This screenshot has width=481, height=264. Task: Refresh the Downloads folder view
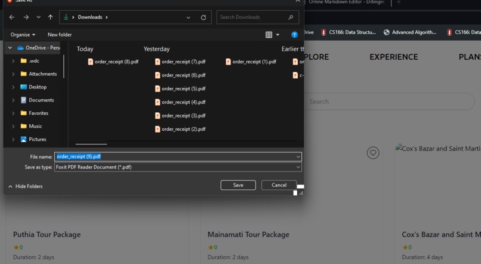(203, 17)
